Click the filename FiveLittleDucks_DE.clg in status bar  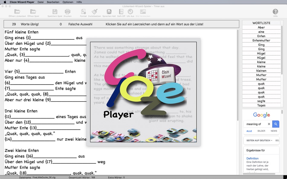pos(44,177)
